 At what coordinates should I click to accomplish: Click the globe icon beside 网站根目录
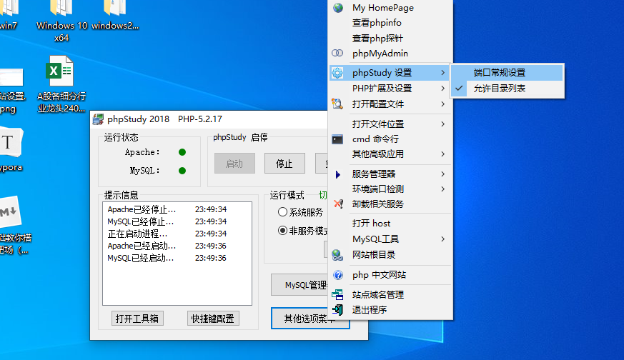tap(337, 254)
